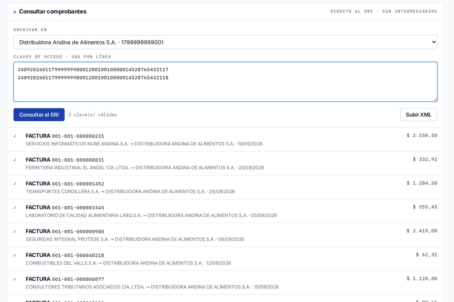Click the Consultores Tributarios Asociados detail line
Viewport: 454px width, 302px height.
click(x=152, y=287)
